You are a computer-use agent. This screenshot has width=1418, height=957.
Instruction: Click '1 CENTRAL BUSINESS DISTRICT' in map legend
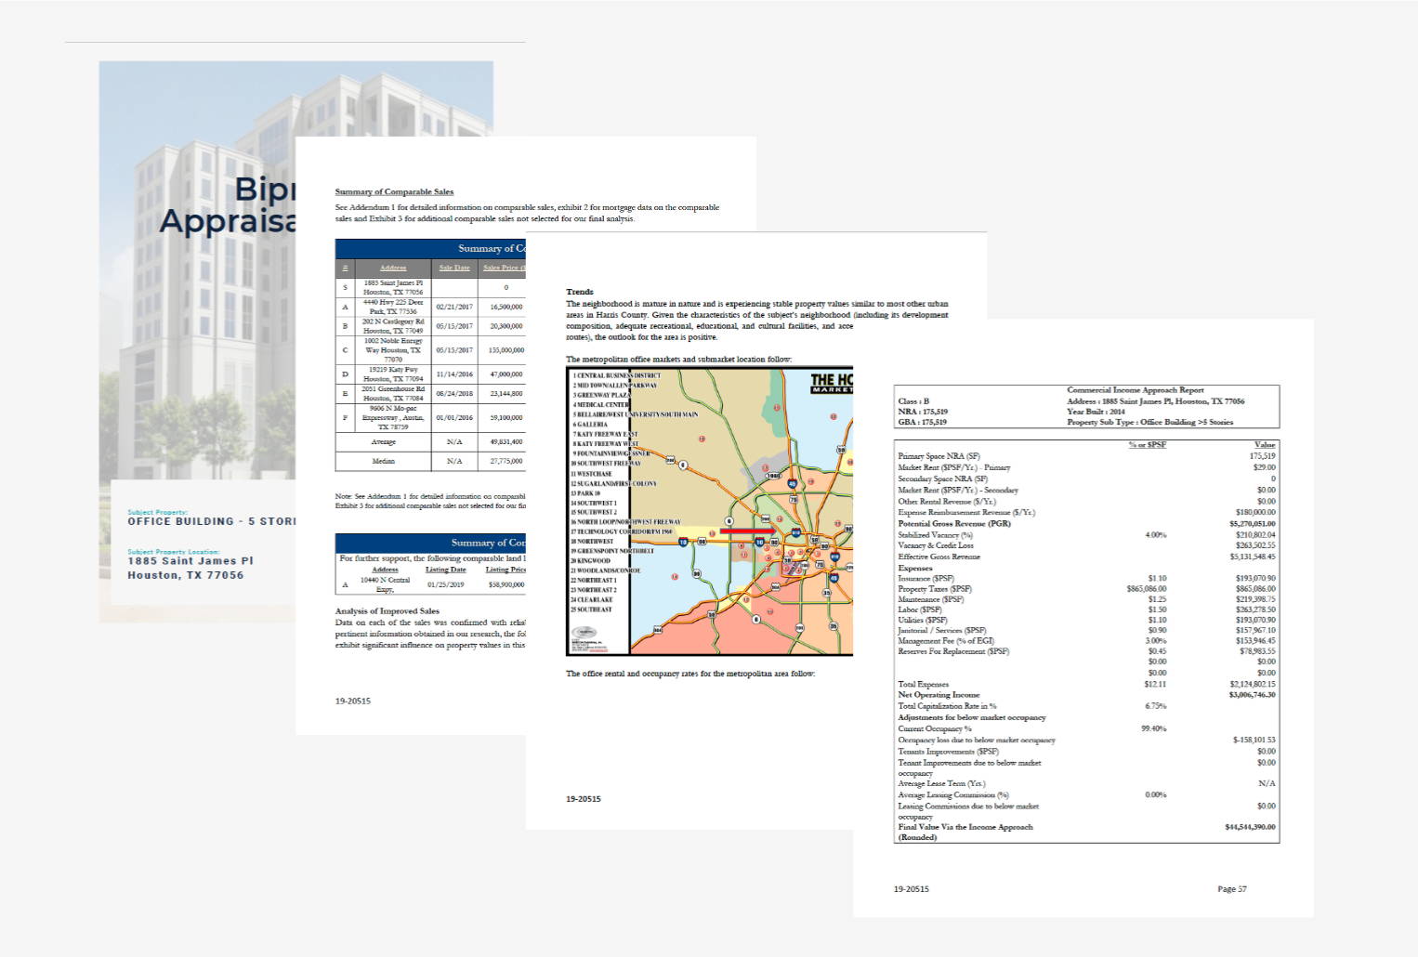pos(617,375)
